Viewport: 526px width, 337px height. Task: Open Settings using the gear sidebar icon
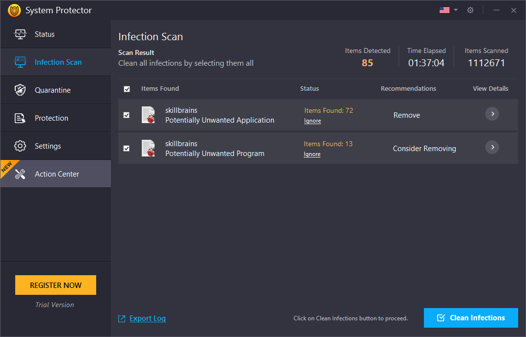pyautogui.click(x=20, y=146)
